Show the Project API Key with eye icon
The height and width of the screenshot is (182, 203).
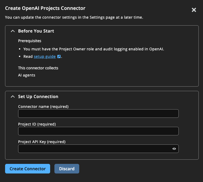174,149
